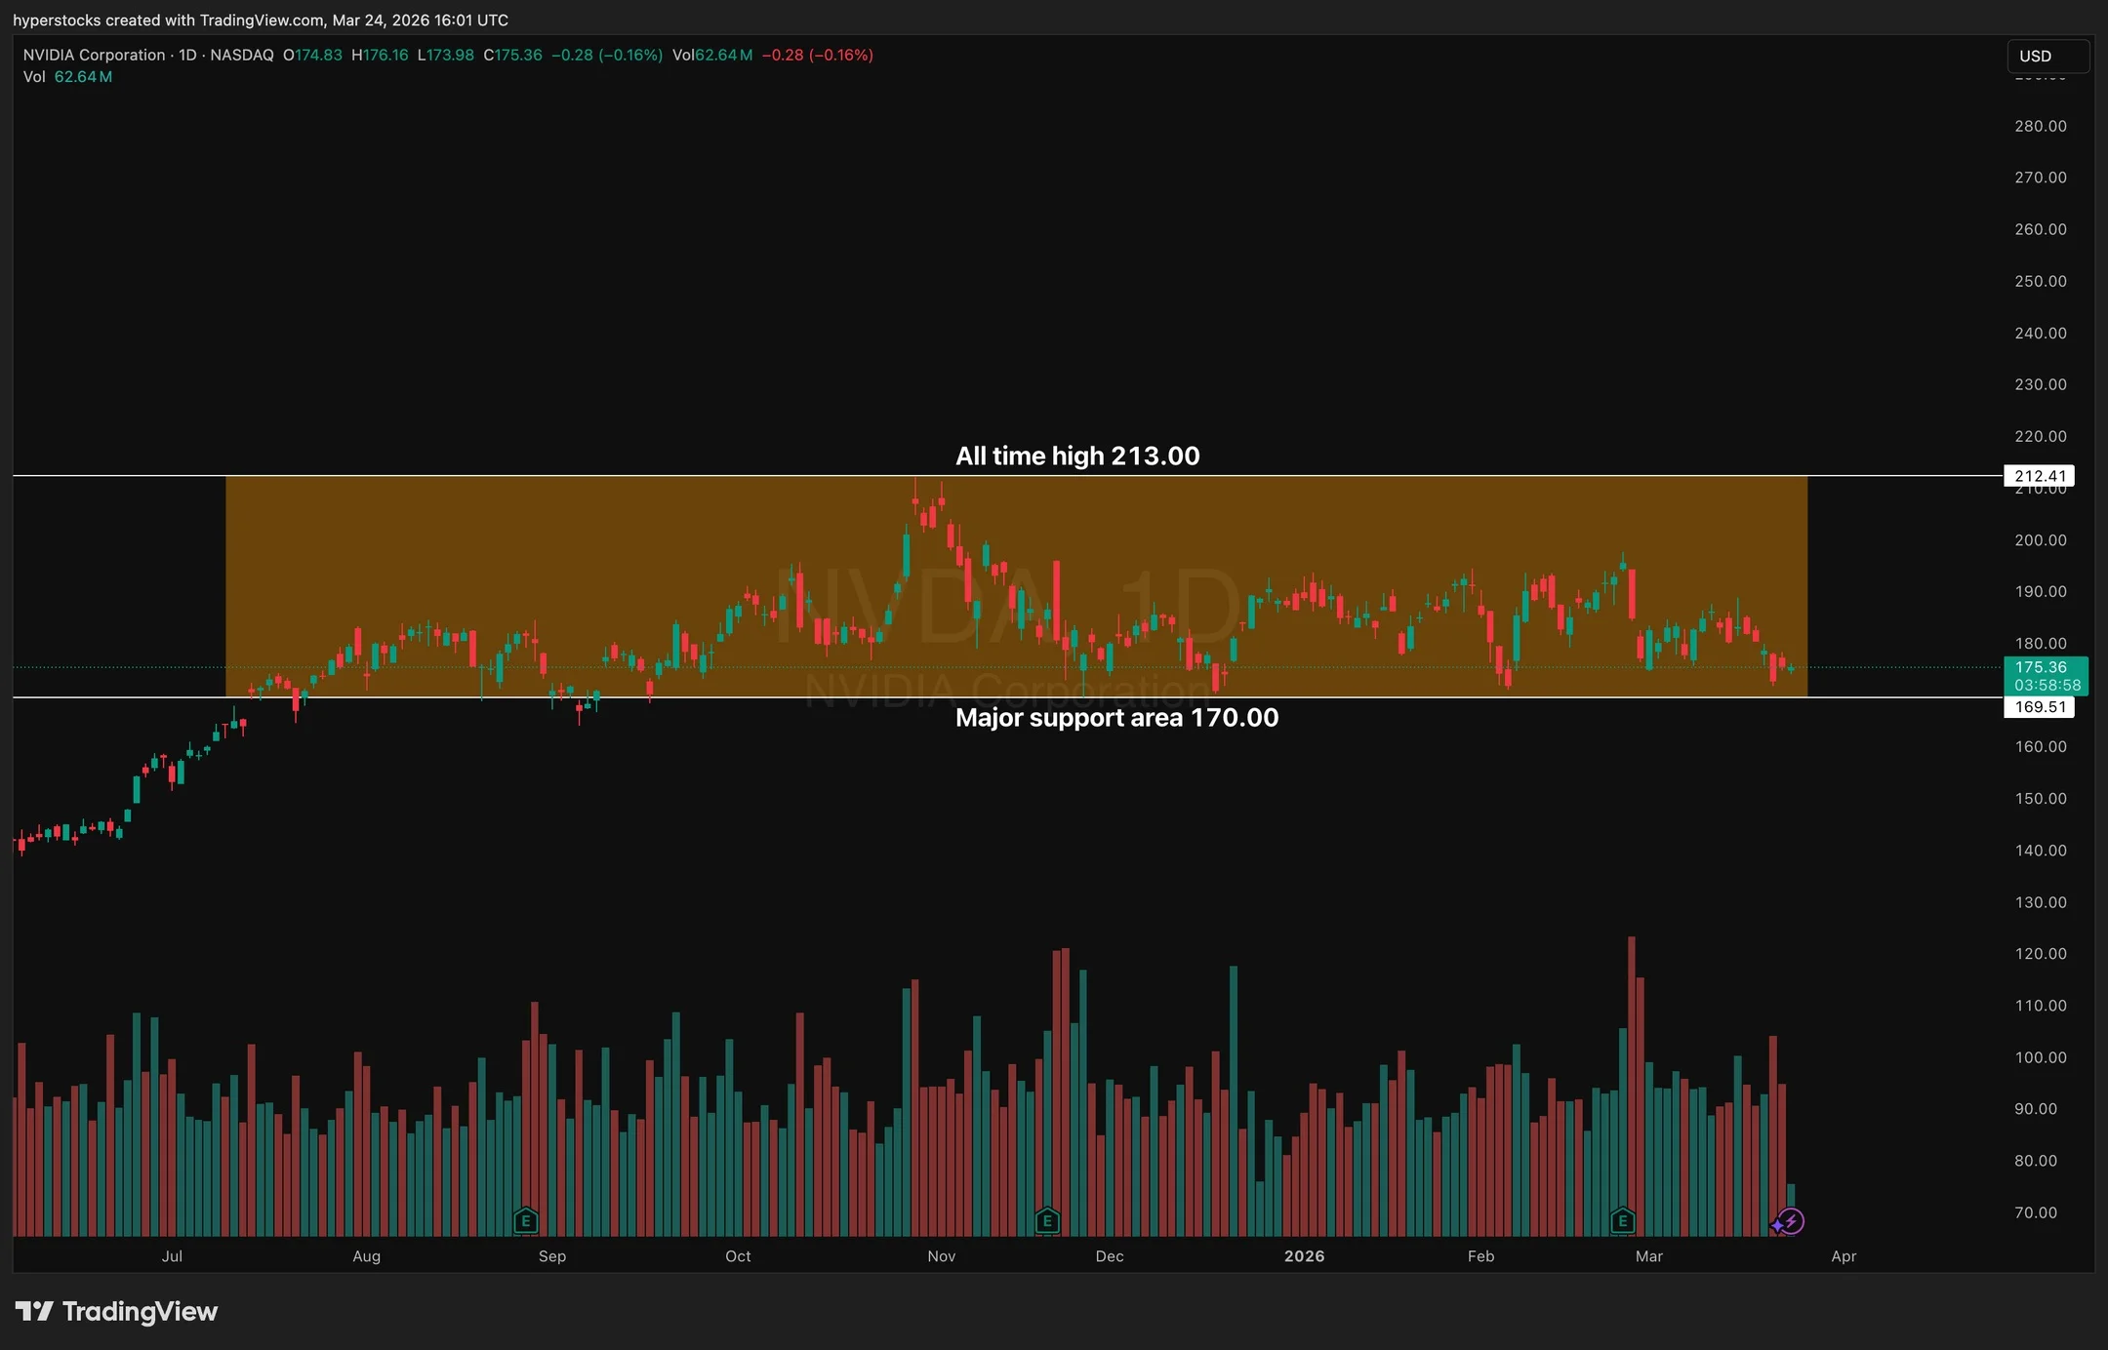Viewport: 2108px width, 1350px height.
Task: Click the low value L173.98 in legend
Action: click(445, 55)
